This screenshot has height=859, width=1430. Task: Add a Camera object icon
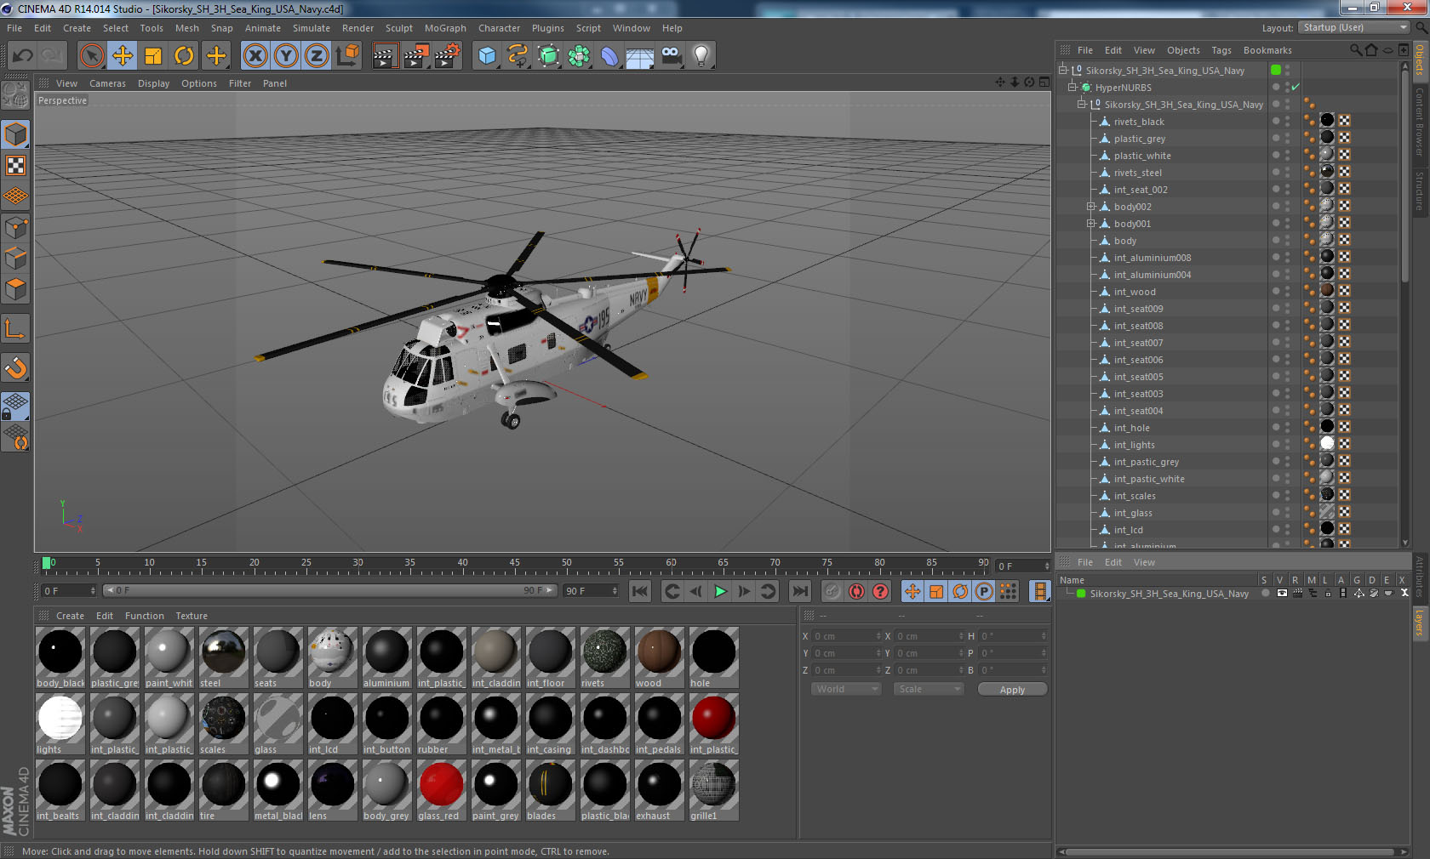[671, 56]
